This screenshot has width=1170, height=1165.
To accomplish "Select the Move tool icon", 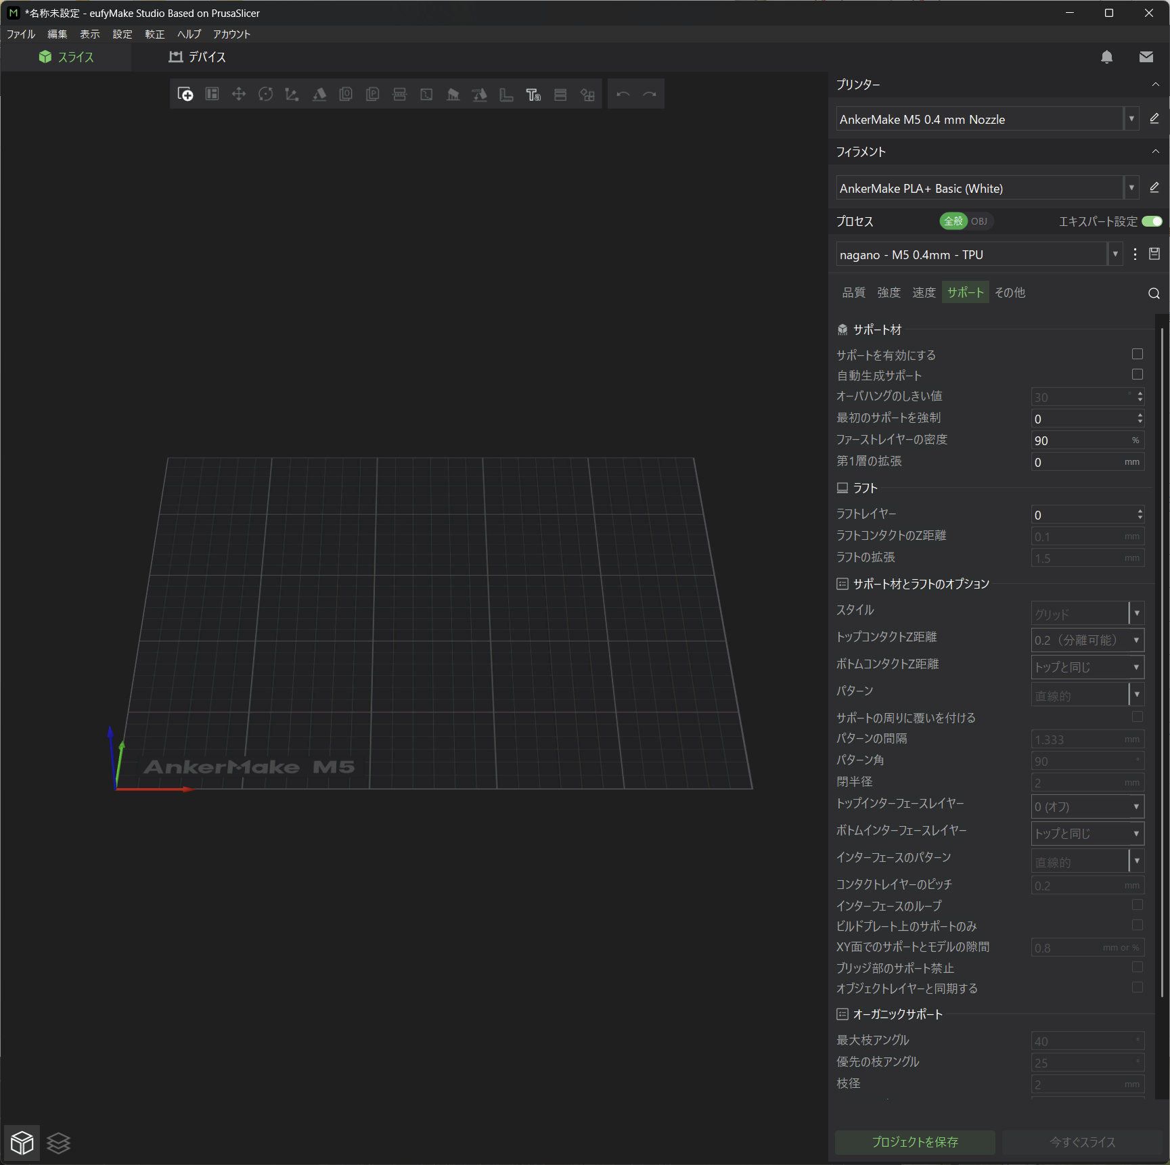I will (238, 95).
